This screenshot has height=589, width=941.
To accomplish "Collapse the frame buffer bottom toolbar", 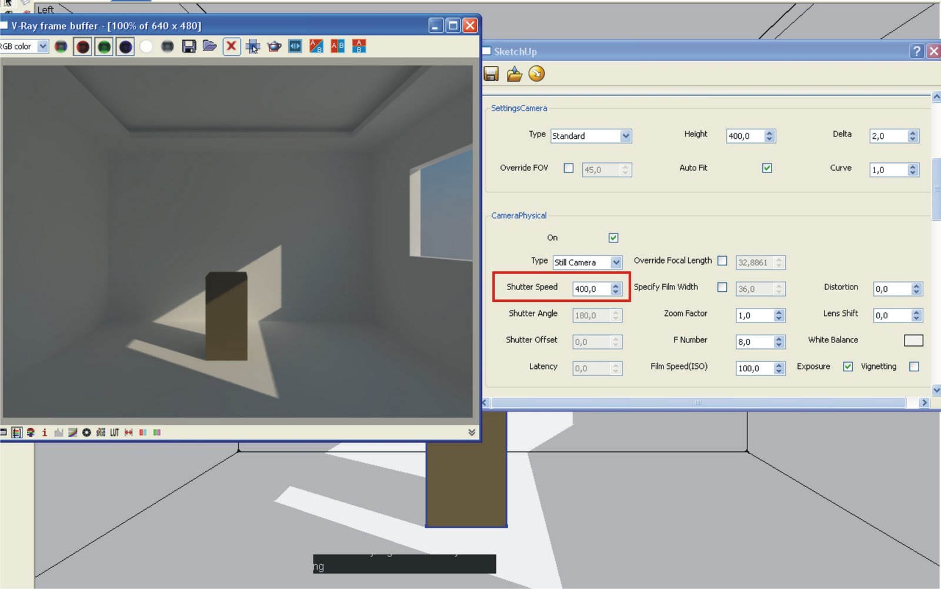I will 470,431.
